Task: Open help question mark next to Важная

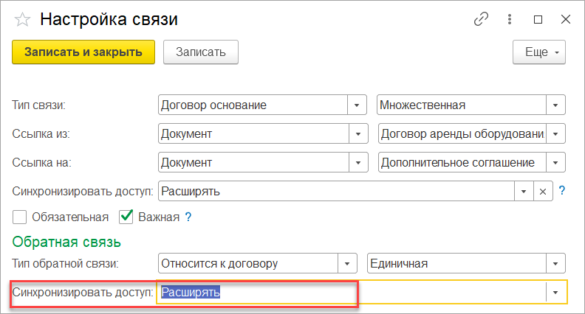Action: [x=188, y=217]
